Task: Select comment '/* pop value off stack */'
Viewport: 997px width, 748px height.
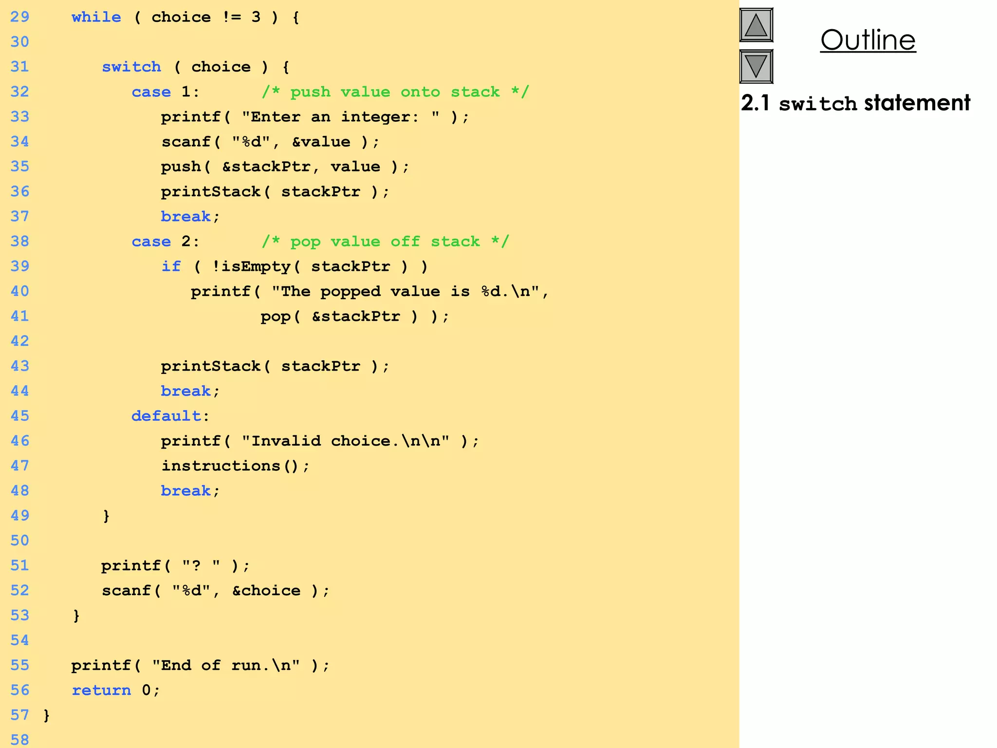Action: (385, 242)
